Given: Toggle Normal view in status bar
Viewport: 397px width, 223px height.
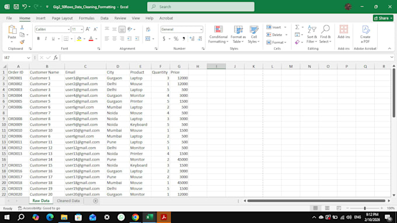Looking at the screenshot, I should [315, 208].
